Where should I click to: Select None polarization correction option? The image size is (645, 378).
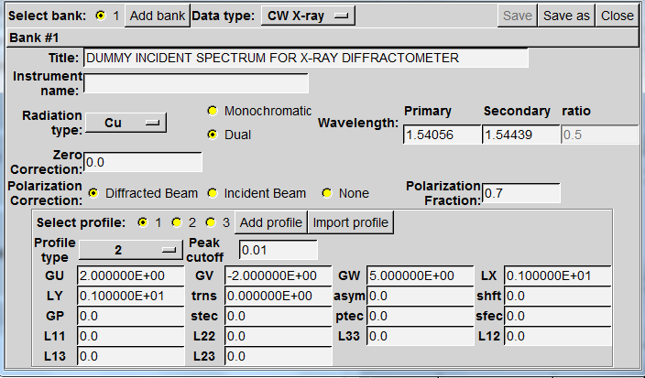click(327, 193)
